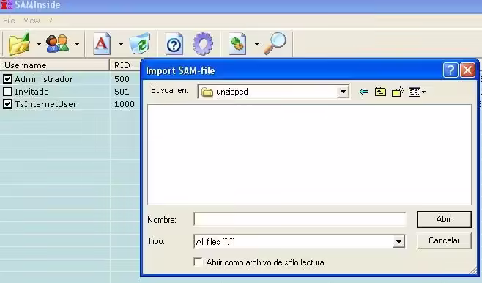Open settings with the purple gear icon

click(203, 44)
